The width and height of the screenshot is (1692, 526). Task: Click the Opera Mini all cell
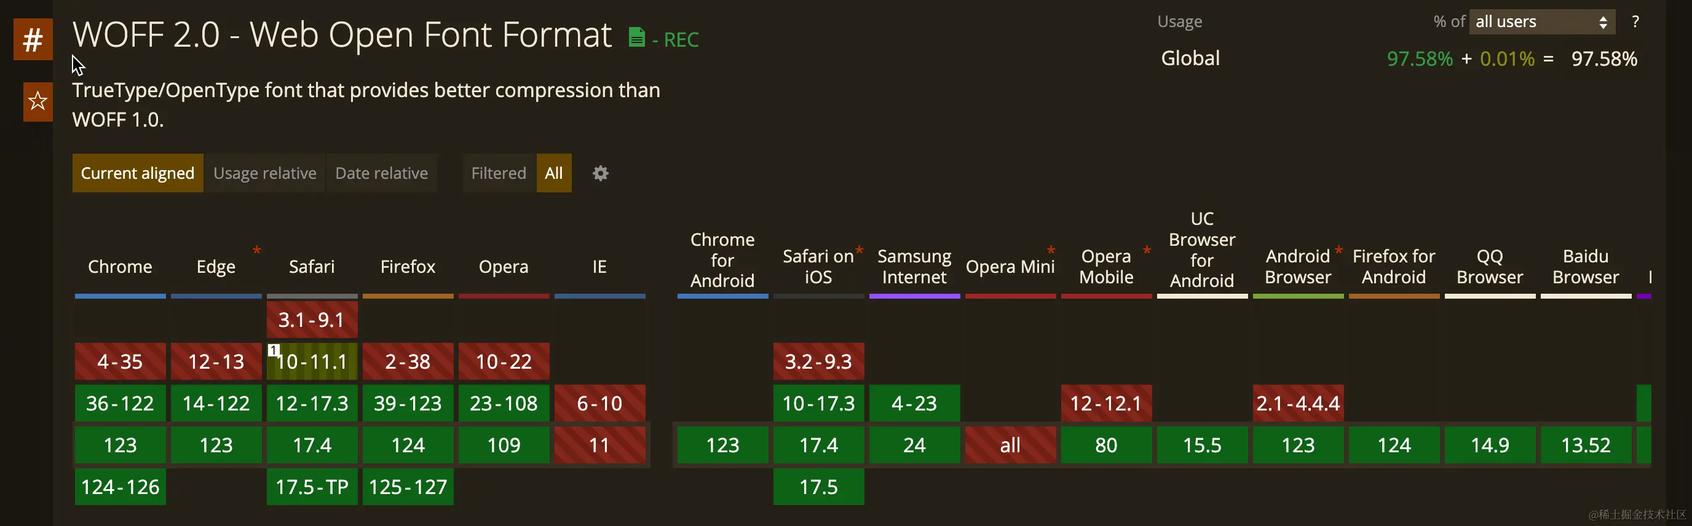1010,446
